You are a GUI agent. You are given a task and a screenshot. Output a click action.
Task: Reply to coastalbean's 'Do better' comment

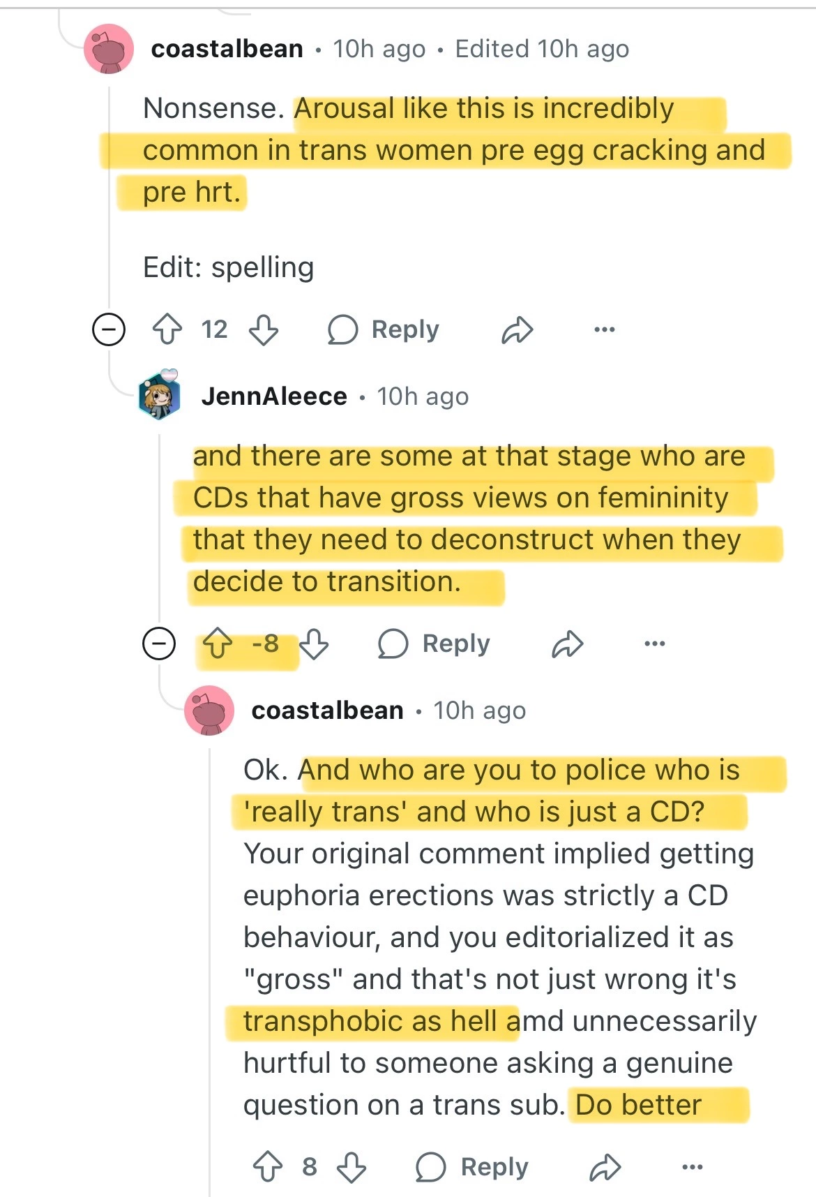472,1167
